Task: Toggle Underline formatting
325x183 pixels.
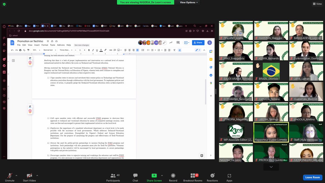Action: (x=97, y=50)
